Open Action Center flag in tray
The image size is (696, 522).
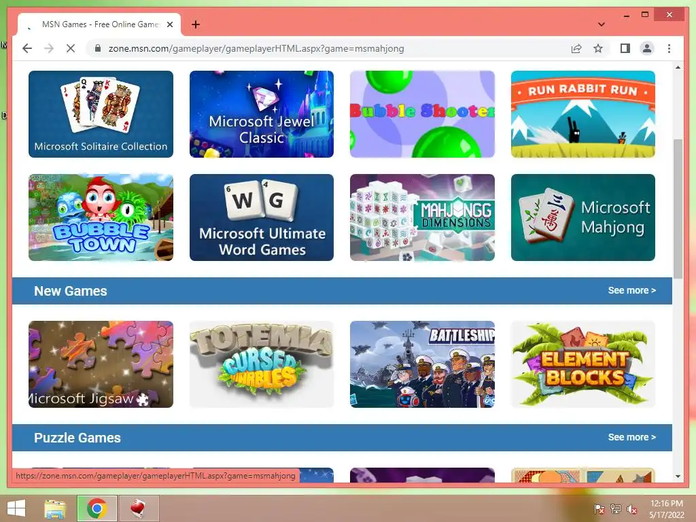tap(599, 509)
